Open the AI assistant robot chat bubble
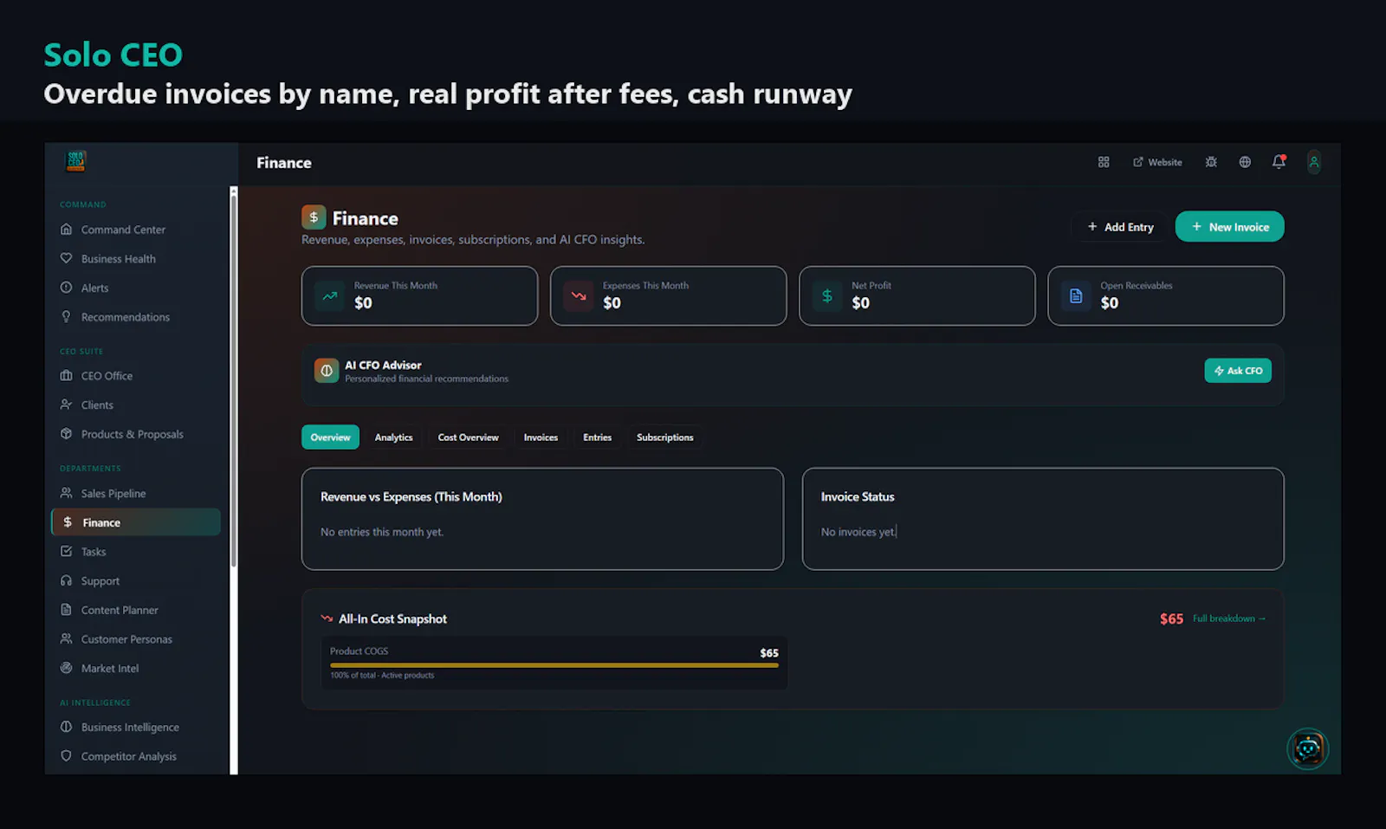The image size is (1386, 829). tap(1308, 749)
